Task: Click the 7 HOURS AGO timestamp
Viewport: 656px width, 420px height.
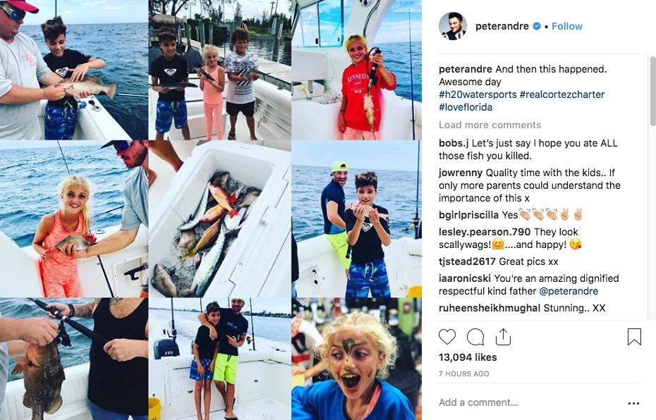Action: [x=463, y=373]
